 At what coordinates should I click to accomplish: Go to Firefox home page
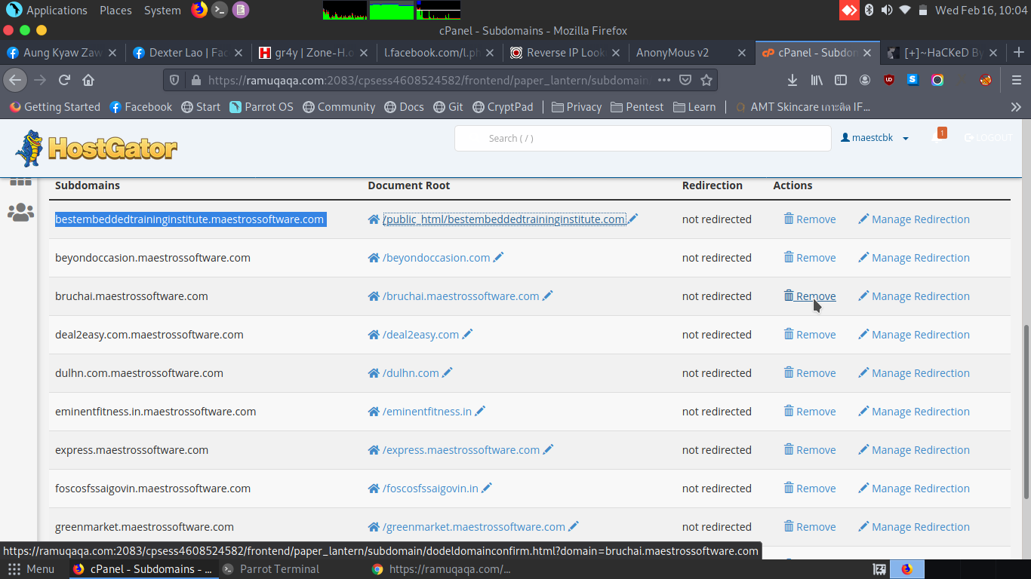tap(88, 80)
